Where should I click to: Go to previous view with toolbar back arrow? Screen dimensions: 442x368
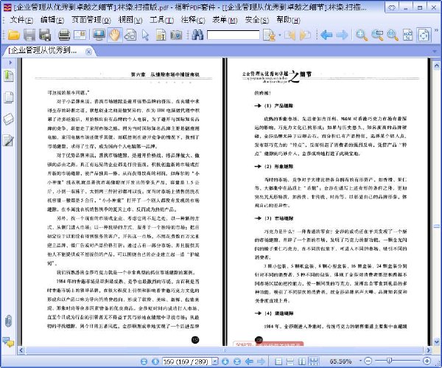click(326, 35)
